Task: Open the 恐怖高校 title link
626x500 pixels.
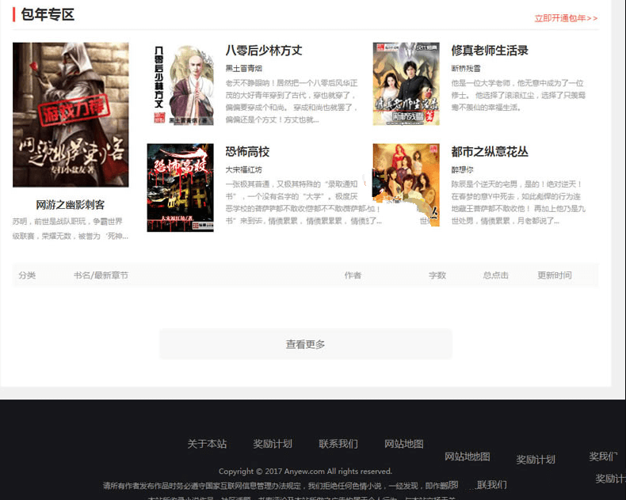Action: point(247,152)
